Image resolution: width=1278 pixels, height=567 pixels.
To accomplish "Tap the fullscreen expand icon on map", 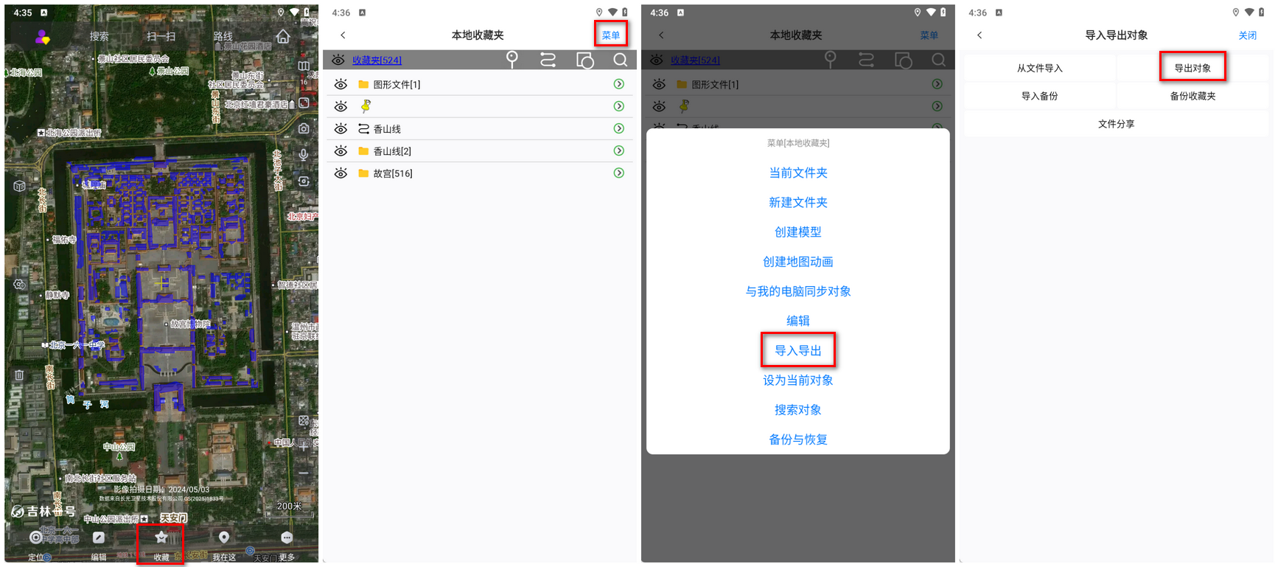I will pos(304,103).
